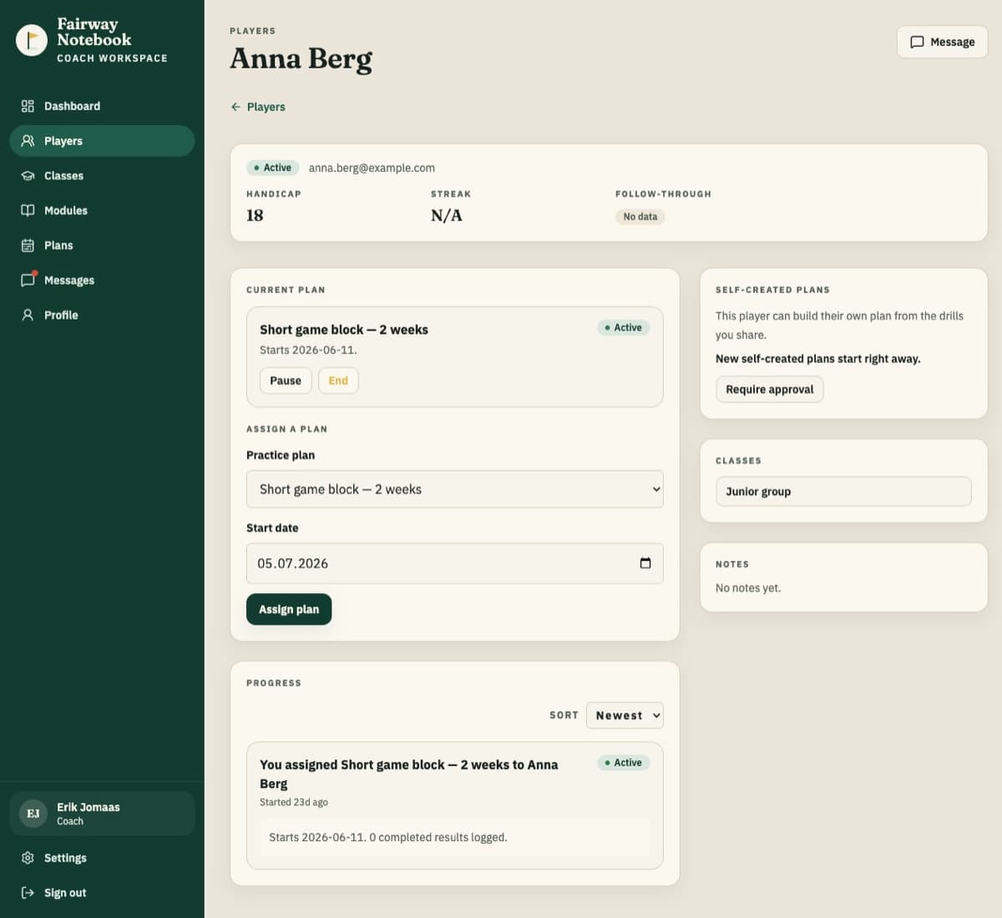Click Erik Jomaas coach account card

[x=102, y=814]
